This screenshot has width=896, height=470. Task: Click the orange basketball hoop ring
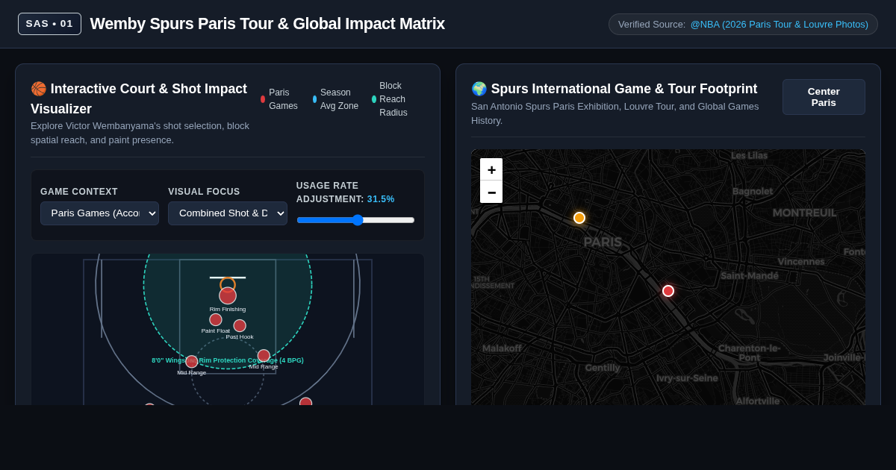[x=228, y=284]
